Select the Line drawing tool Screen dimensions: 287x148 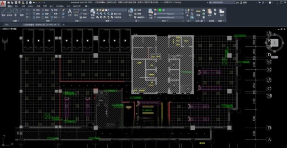(x=3, y=12)
